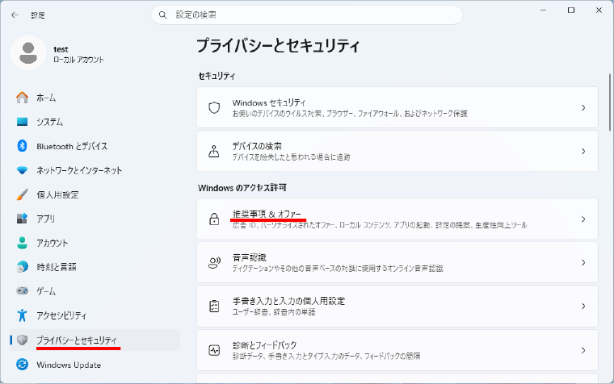This screenshot has height=384, width=614.
Task: Open Windows Update section
Action: 95,365
